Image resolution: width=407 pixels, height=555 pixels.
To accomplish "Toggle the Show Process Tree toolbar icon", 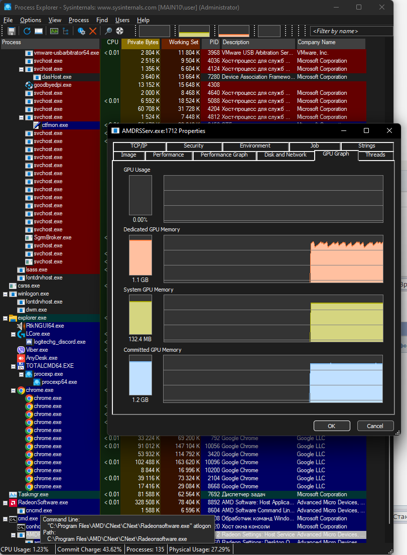I will coord(65,31).
